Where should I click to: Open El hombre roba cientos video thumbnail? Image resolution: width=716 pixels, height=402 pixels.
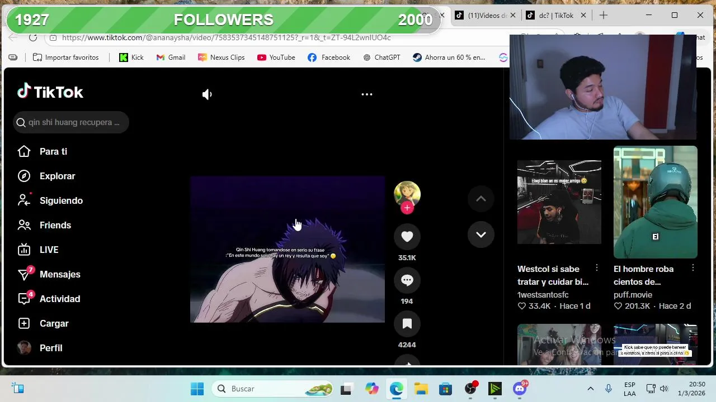point(656,202)
